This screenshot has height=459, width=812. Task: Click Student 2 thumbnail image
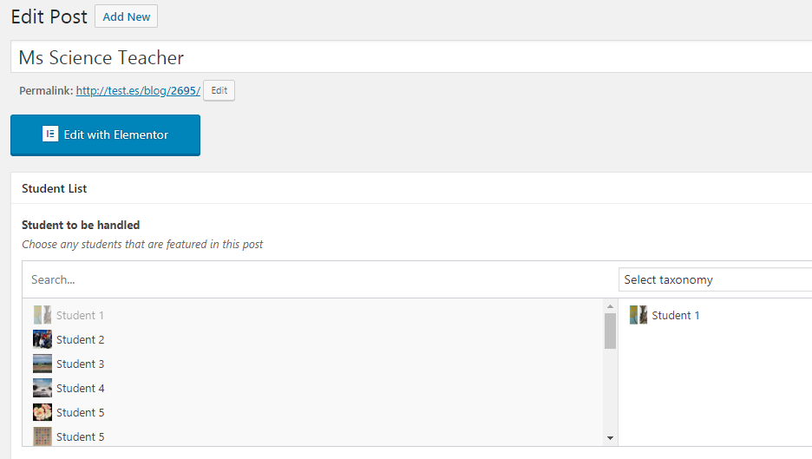[x=42, y=339]
